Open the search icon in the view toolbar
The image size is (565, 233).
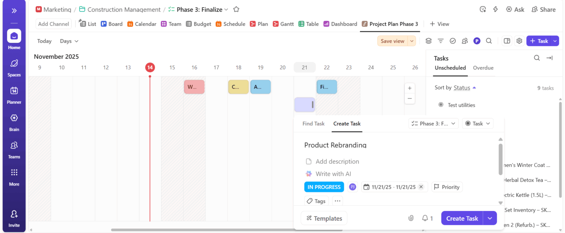tap(489, 41)
